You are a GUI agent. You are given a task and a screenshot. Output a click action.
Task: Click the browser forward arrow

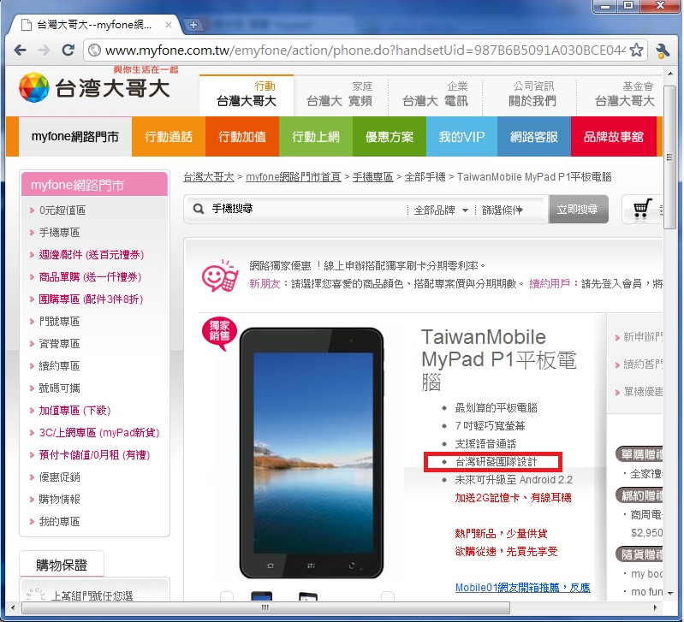click(x=44, y=50)
